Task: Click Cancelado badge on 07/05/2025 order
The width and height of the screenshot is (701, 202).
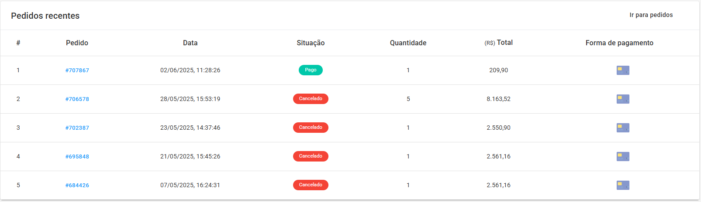Action: click(311, 185)
